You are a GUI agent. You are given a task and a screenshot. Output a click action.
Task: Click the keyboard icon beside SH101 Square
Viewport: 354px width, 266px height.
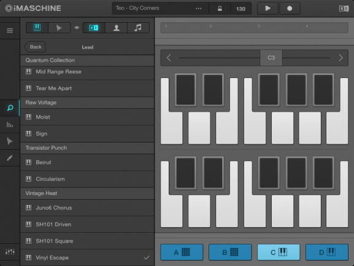point(28,241)
